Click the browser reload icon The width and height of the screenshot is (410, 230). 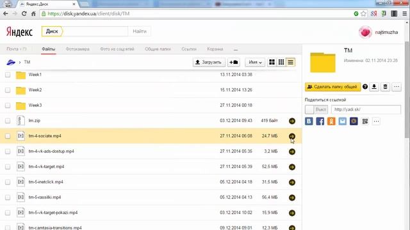[x=24, y=13]
